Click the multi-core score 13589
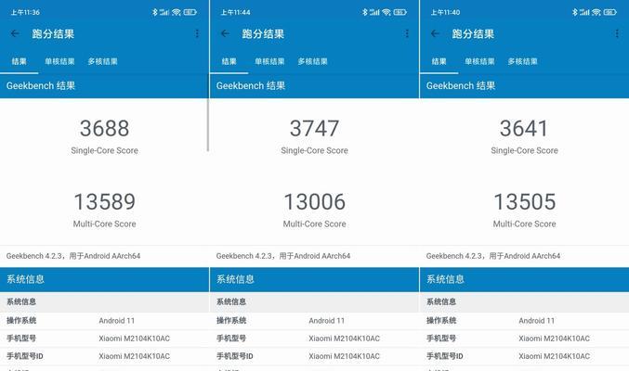 click(104, 201)
